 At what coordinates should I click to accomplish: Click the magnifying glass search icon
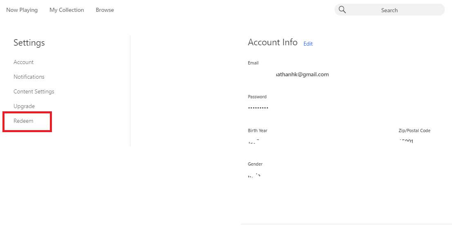342,9
